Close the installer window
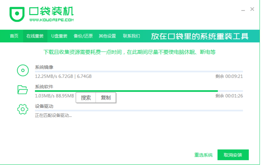261x165 pixels. click(x=252, y=9)
